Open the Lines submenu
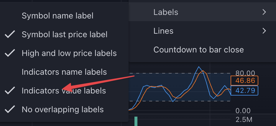The image size is (276, 126). [x=163, y=31]
